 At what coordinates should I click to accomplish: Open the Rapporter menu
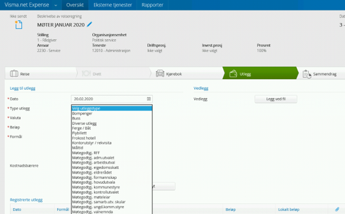152,5
